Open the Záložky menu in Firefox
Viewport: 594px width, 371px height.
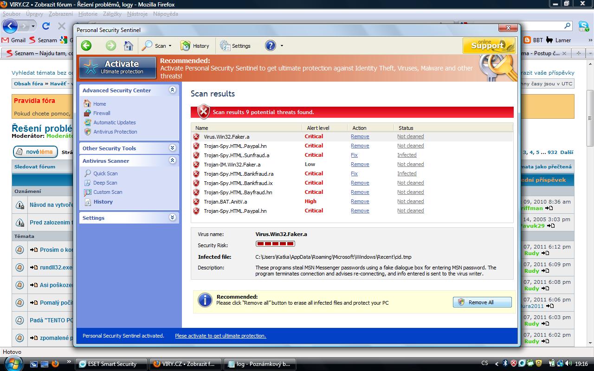(112, 14)
